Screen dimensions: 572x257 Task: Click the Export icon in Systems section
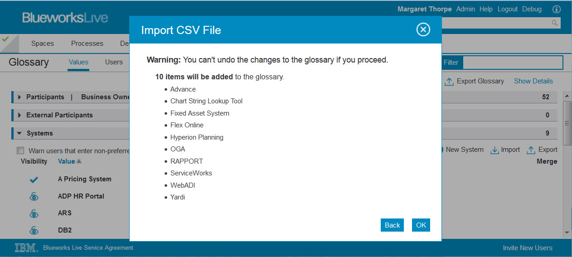point(530,150)
